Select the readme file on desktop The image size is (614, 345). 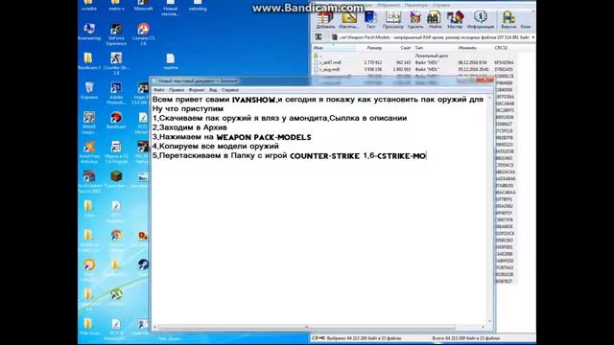(171, 61)
